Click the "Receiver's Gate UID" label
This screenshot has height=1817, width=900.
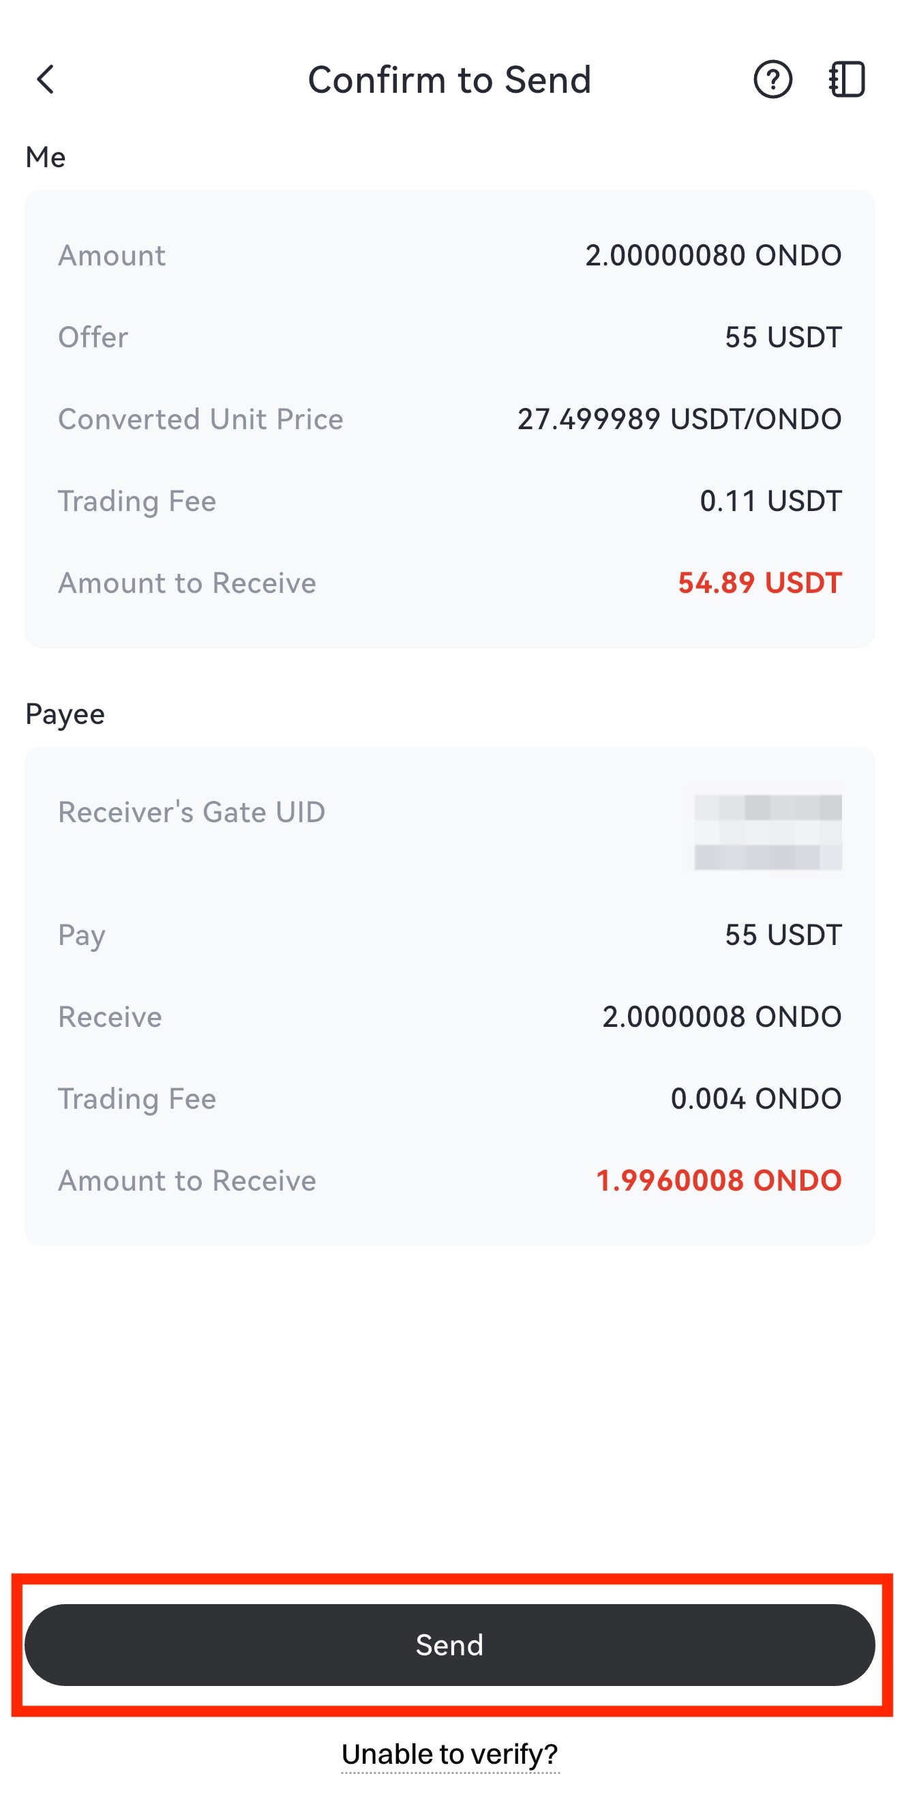pyautogui.click(x=191, y=812)
